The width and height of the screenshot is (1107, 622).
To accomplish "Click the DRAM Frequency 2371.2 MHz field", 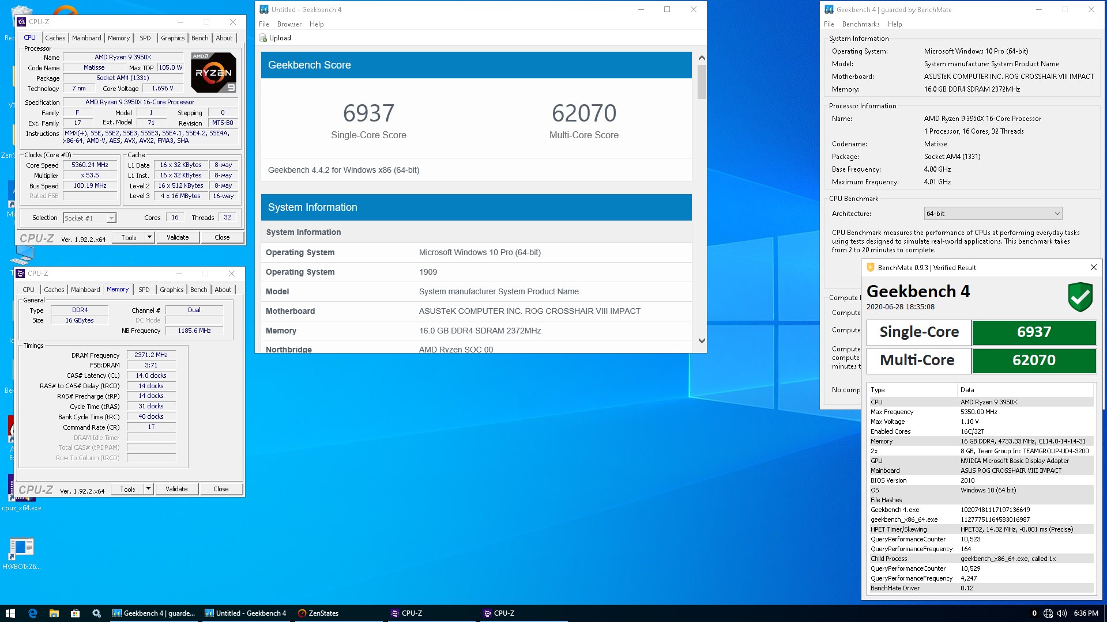I will click(x=151, y=355).
